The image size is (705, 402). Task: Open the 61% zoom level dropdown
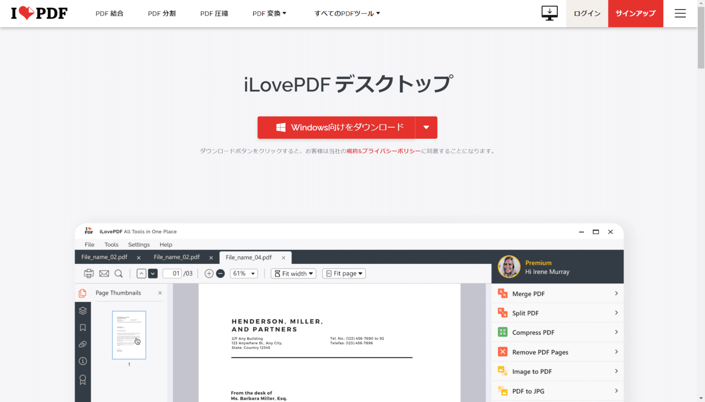click(x=244, y=273)
